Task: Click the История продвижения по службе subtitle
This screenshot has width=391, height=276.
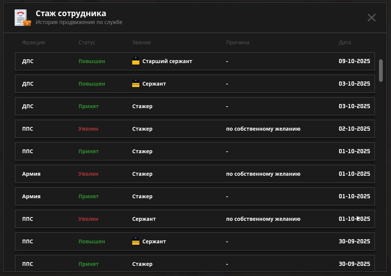Action: [x=79, y=22]
